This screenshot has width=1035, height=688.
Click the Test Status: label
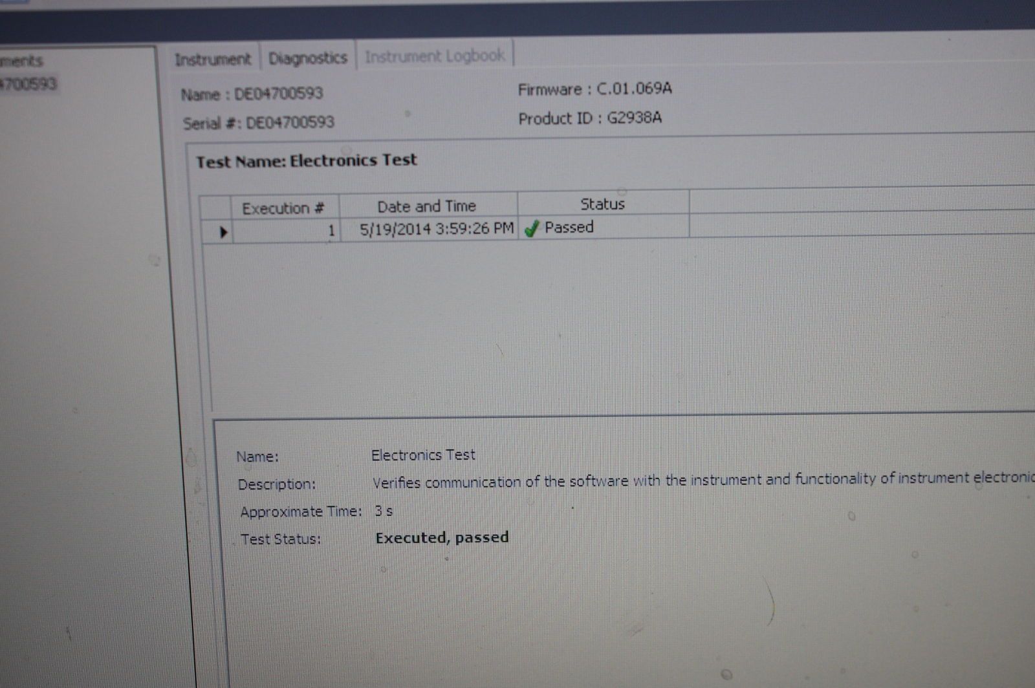click(x=281, y=539)
